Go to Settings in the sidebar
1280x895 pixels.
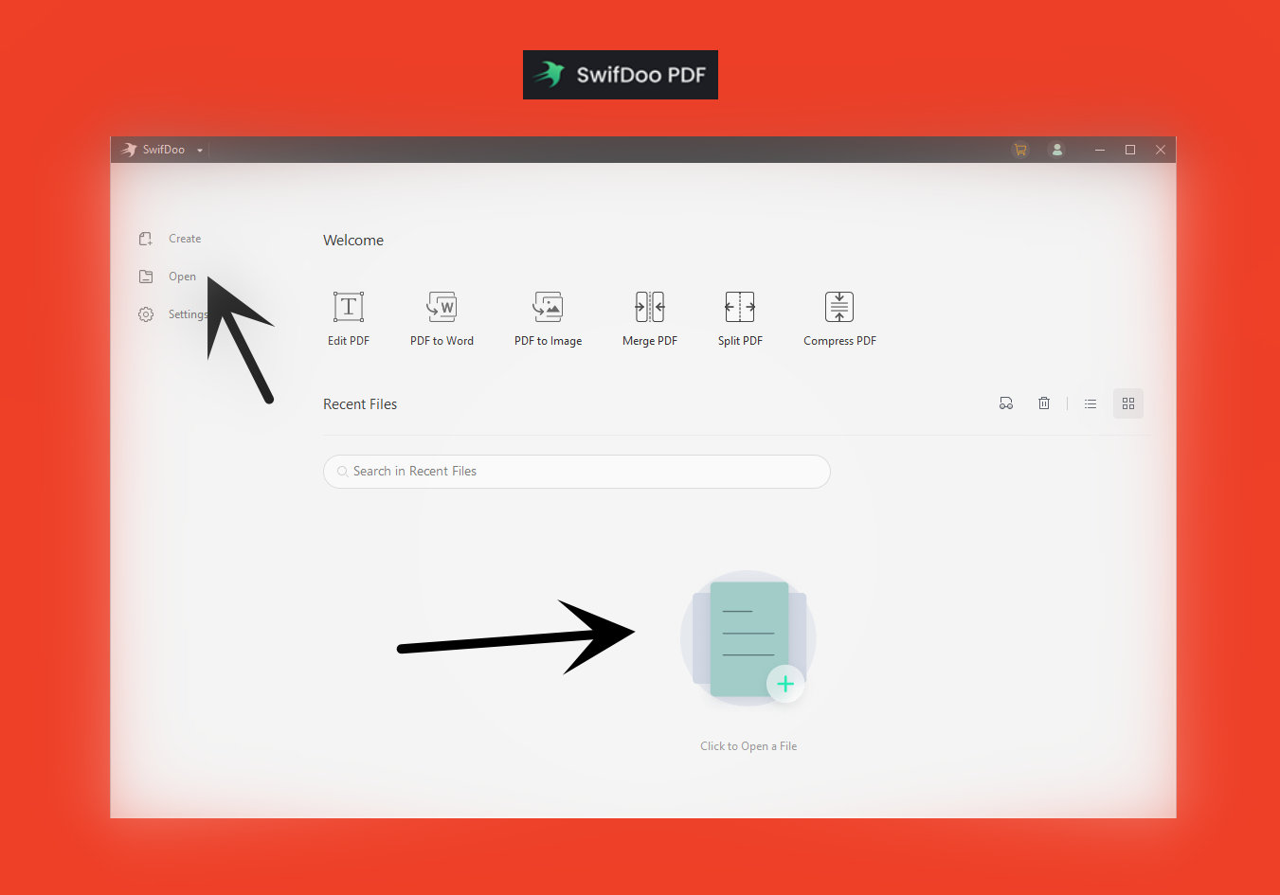188,314
